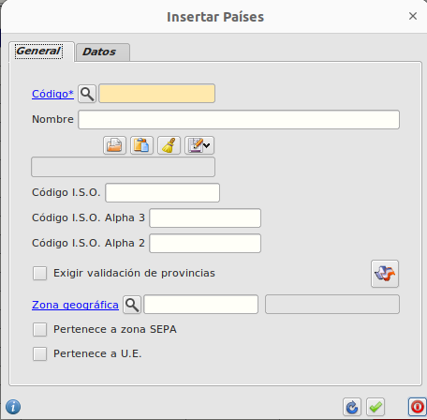427x420 pixels.
Task: Open the edit pencil dropdown button
Action: (199, 145)
